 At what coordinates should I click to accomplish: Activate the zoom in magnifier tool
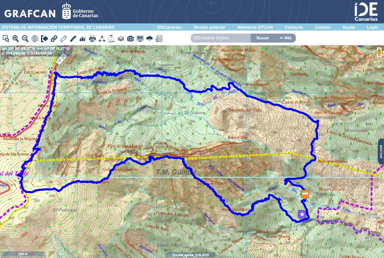click(16, 39)
